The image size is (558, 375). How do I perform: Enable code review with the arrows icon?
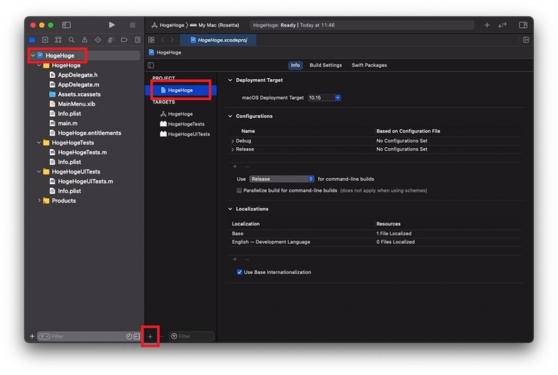[x=502, y=25]
